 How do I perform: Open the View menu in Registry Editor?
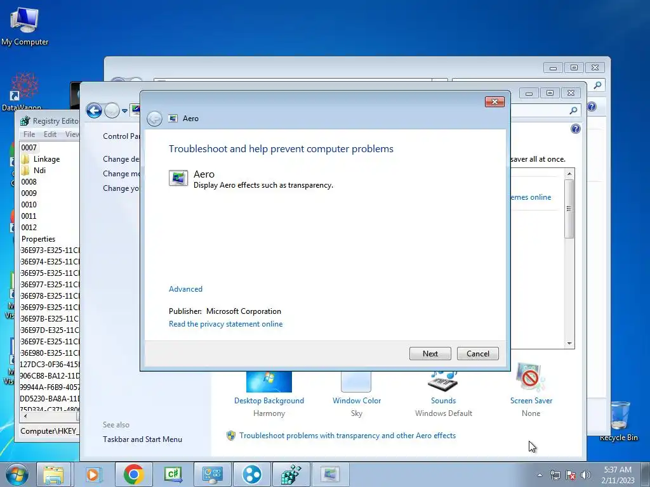tap(72, 134)
